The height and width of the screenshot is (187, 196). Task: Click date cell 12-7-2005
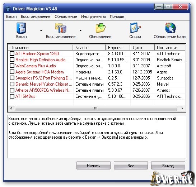tap(141, 78)
